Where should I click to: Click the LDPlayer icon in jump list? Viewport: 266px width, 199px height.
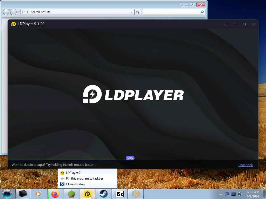pos(62,173)
